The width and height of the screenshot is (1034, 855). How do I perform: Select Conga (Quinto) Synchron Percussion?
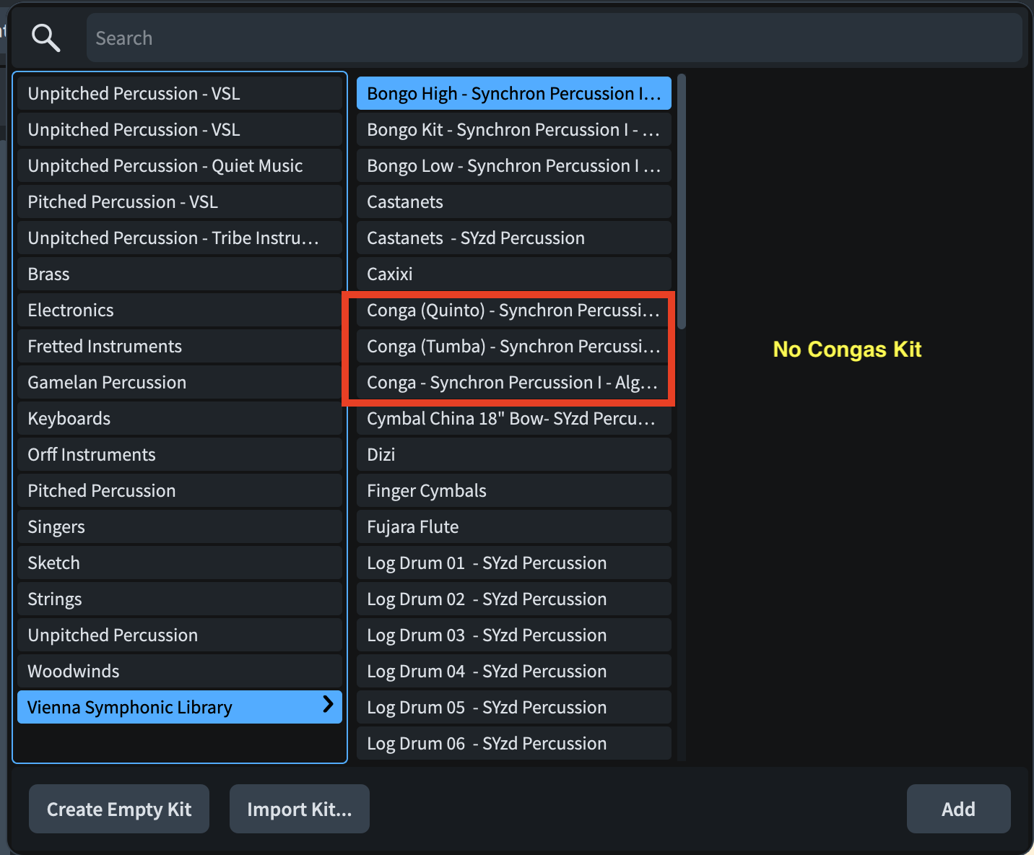[x=513, y=311]
